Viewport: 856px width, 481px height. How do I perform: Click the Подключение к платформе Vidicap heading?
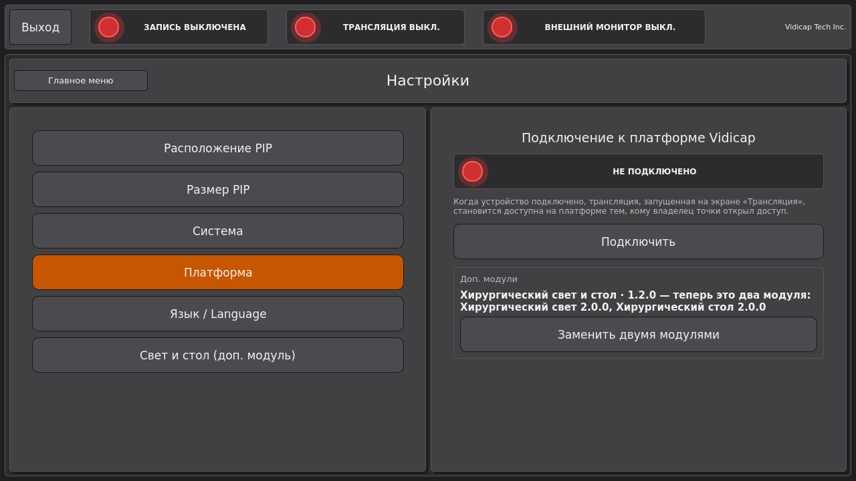(639, 138)
